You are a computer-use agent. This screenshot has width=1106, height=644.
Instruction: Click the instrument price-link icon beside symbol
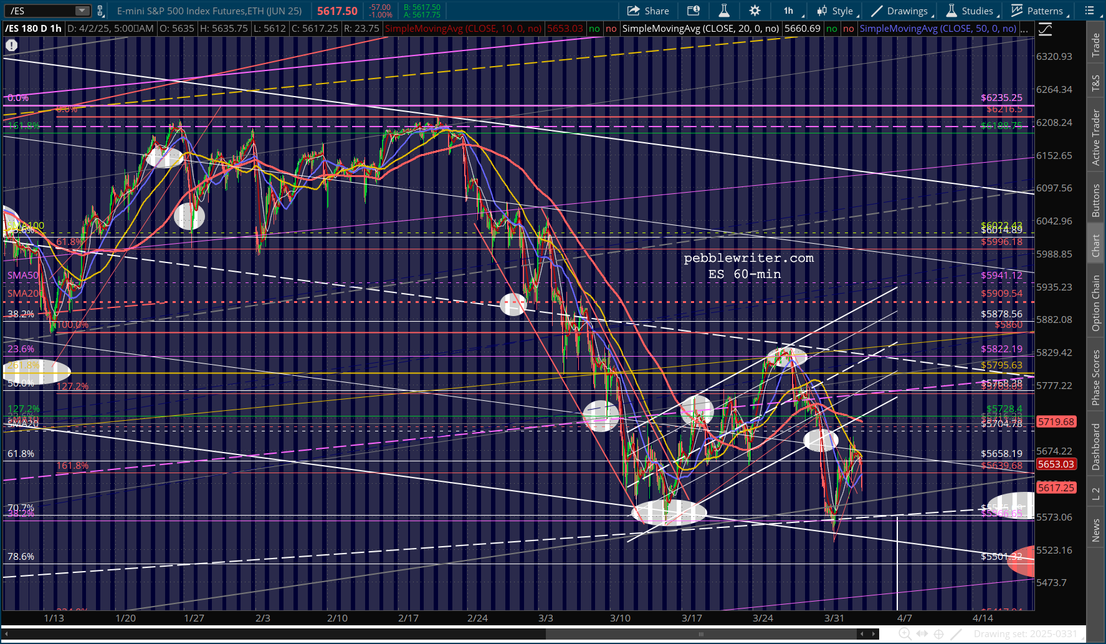100,11
